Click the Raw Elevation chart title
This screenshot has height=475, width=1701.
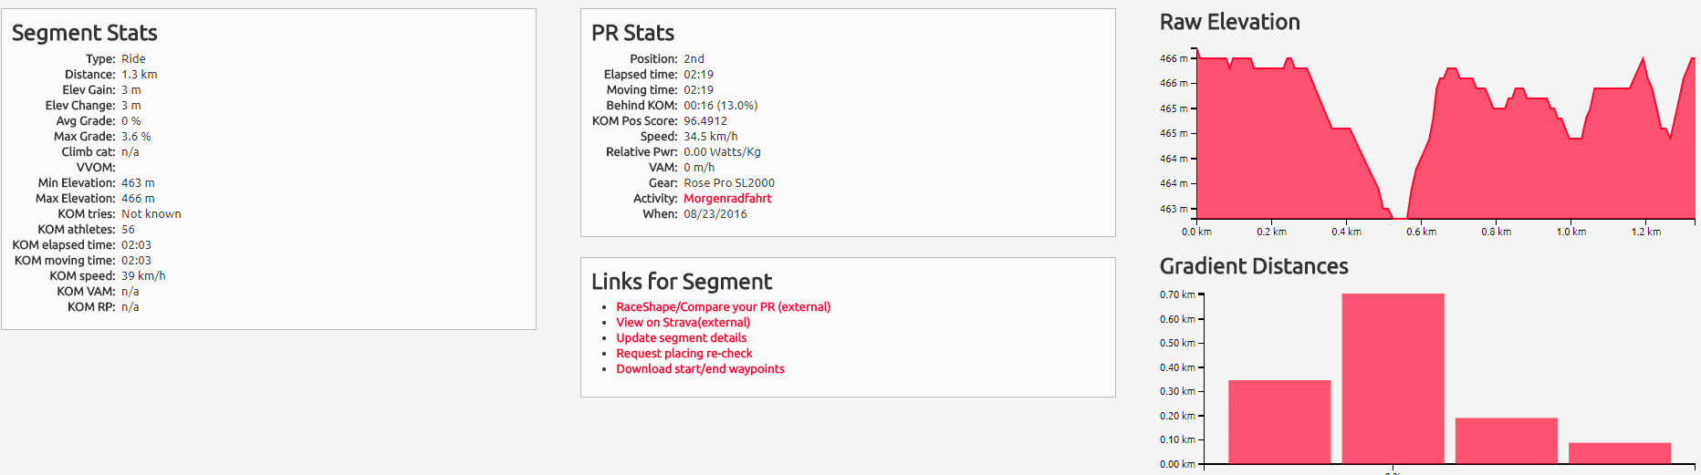tap(1229, 23)
